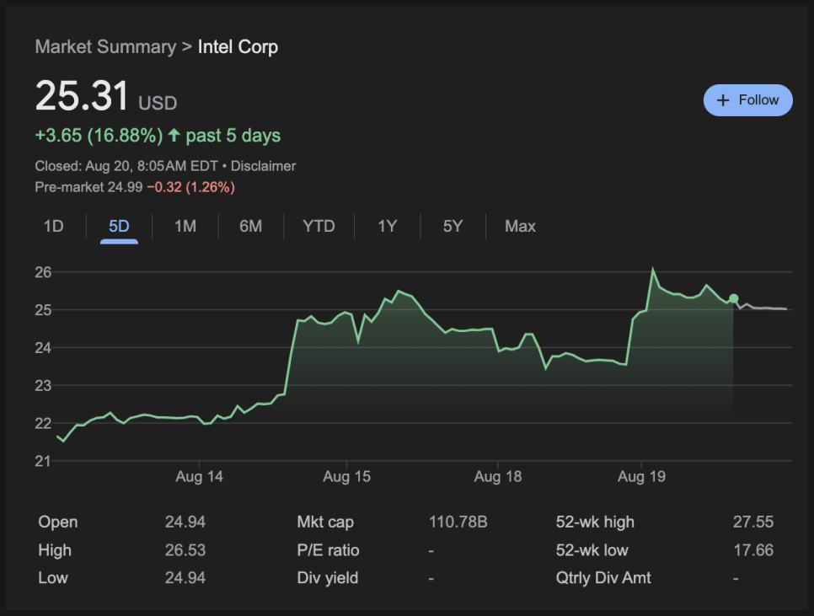The height and width of the screenshot is (616, 814).
Task: Click the P/E ratio label
Action: coord(328,550)
